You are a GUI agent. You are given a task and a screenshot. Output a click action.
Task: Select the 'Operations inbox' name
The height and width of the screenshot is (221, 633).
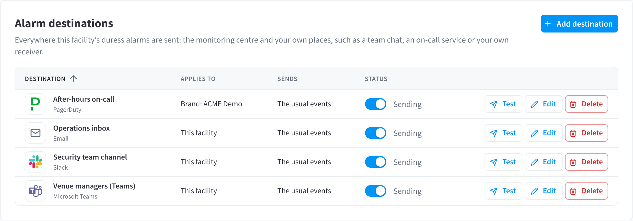pos(81,128)
